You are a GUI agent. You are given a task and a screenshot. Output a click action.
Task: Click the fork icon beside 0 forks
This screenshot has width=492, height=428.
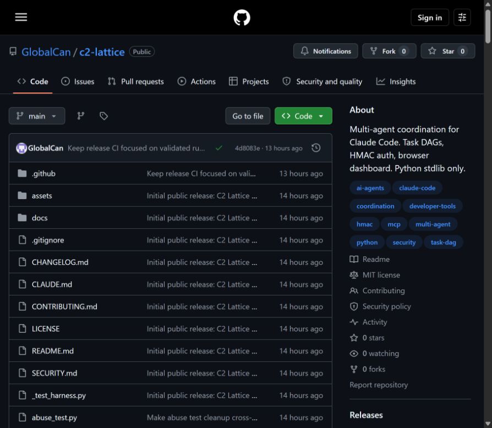354,369
